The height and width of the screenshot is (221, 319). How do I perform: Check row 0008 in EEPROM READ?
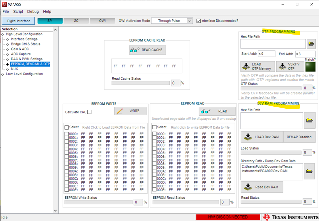pos(155,164)
